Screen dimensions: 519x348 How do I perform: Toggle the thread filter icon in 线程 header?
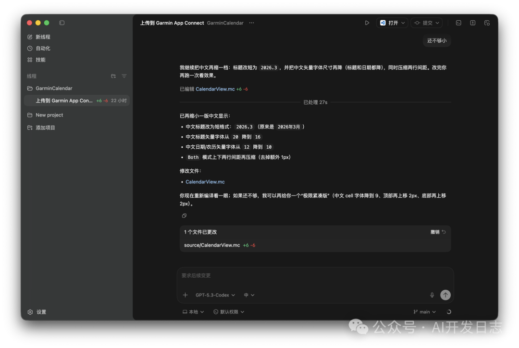pyautogui.click(x=124, y=76)
